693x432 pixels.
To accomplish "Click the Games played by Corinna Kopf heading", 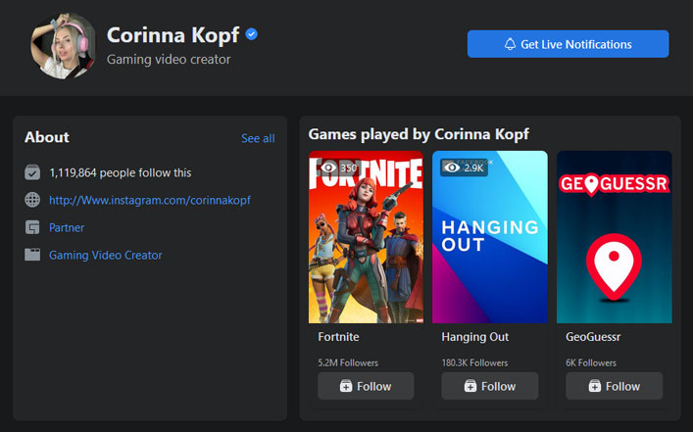I will (419, 134).
